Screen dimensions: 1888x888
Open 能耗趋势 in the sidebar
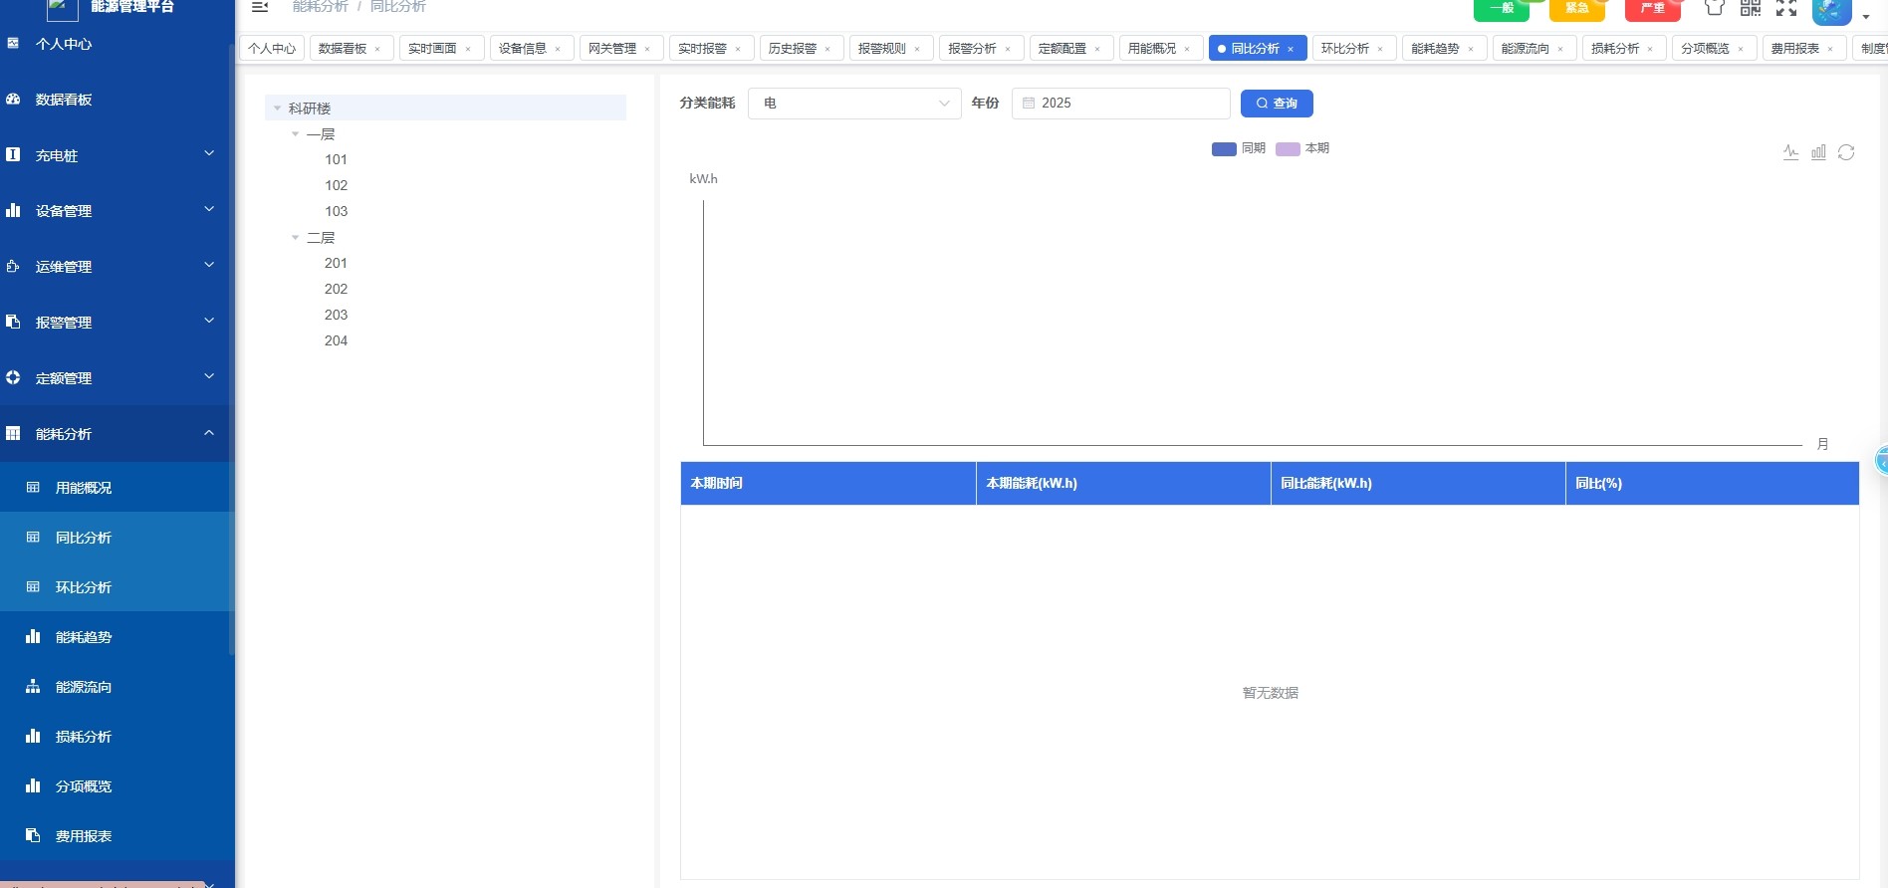[x=84, y=637]
